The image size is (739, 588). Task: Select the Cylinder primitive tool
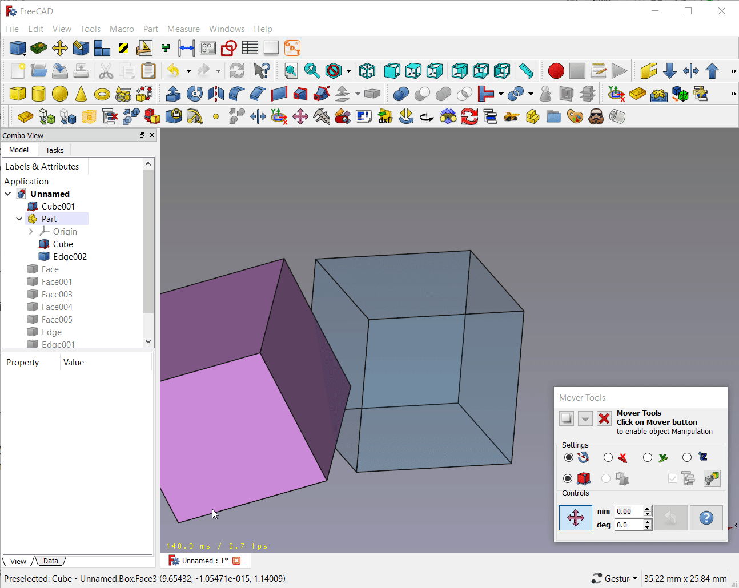tap(38, 94)
